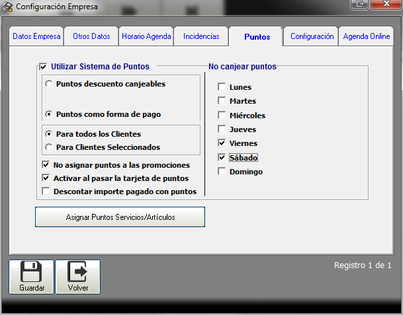
Task: Select Puntos descuento canjeables option
Action: pos(49,85)
